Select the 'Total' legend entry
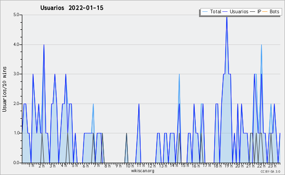 tap(211, 11)
